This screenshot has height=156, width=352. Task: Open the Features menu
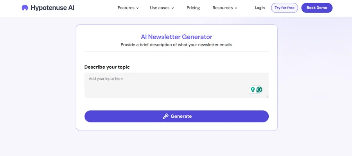(x=126, y=8)
